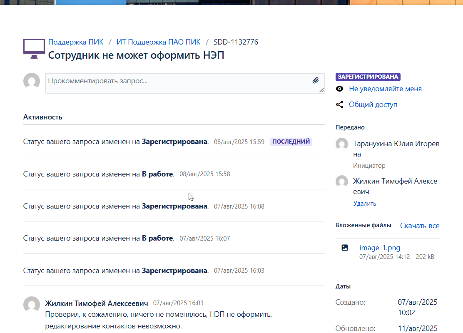
Task: Click the comment text Проверил, к сожалению
Action: (x=159, y=321)
